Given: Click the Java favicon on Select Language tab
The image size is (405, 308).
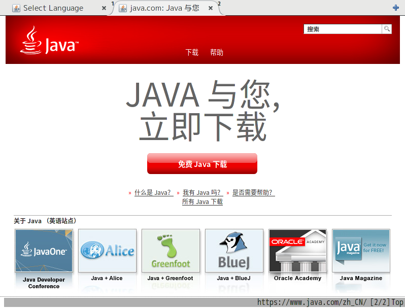Looking at the screenshot, I should pyautogui.click(x=16, y=8).
